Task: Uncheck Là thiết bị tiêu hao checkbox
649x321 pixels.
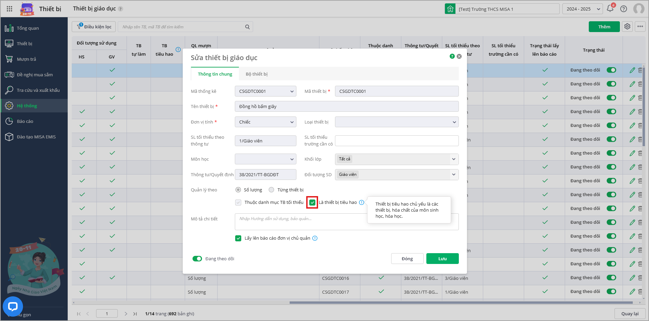Action: click(x=312, y=203)
